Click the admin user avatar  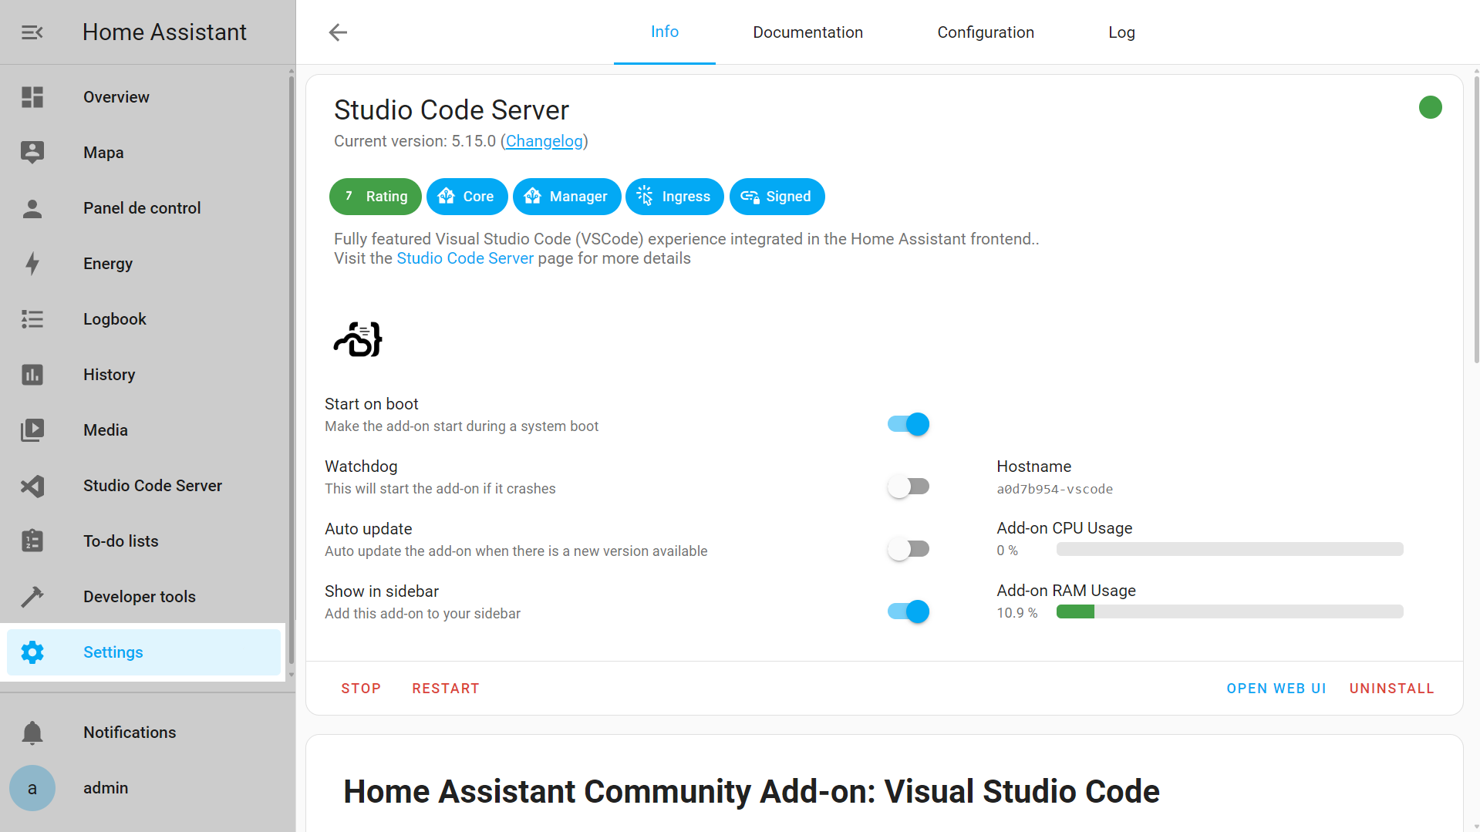tap(32, 788)
